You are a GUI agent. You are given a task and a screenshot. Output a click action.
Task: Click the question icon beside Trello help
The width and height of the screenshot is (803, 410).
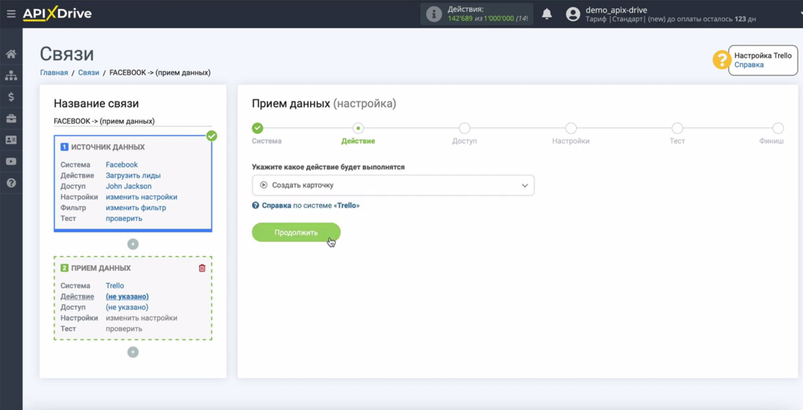255,205
